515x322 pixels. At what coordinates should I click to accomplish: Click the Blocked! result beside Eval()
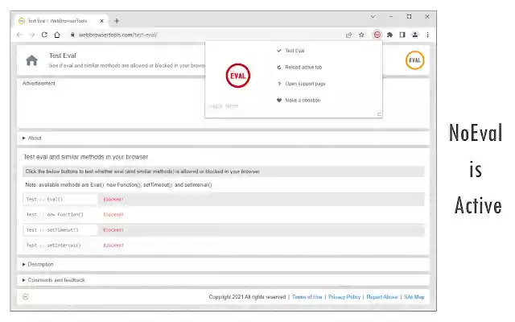pyautogui.click(x=113, y=199)
